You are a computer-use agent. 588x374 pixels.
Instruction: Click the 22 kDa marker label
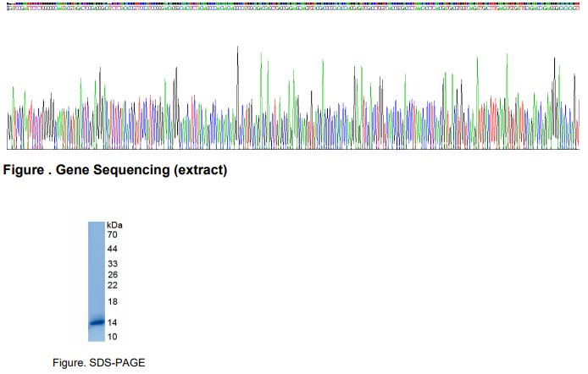tap(112, 285)
